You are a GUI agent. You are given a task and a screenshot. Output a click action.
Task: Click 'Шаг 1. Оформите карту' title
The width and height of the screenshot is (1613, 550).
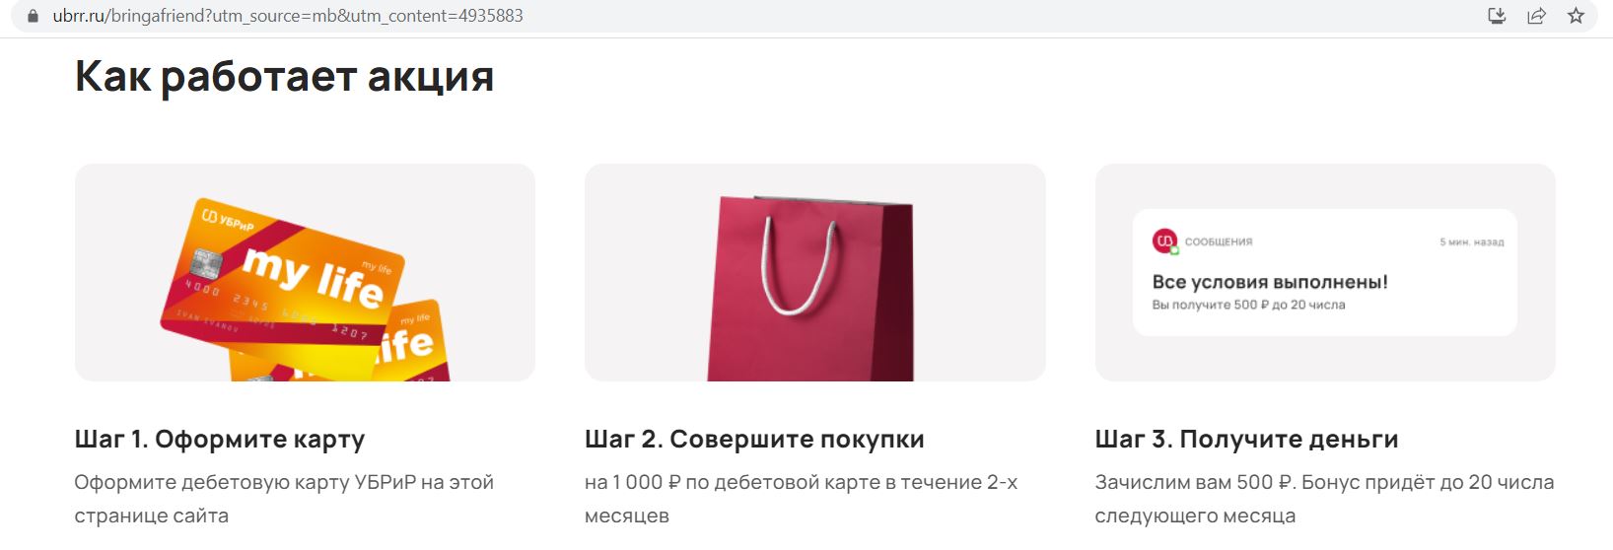(x=220, y=439)
